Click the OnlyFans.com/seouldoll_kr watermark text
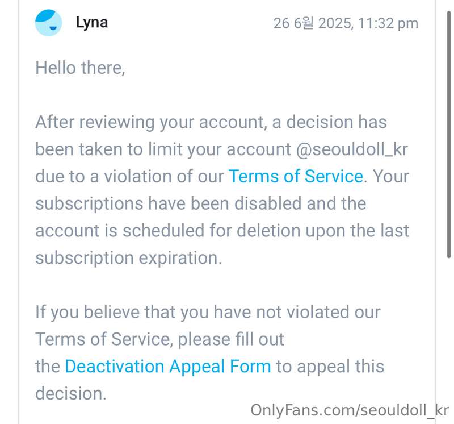This screenshot has width=454, height=424. pyautogui.click(x=350, y=410)
